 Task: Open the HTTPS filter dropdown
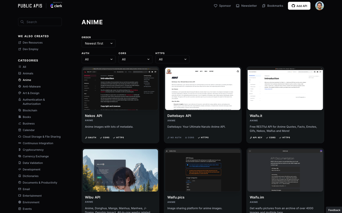pos(172,59)
